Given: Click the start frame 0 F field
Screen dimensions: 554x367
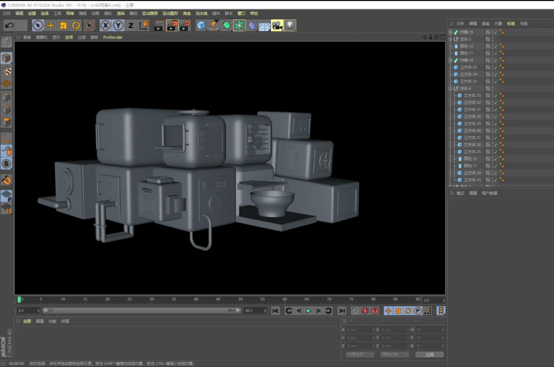Looking at the screenshot, I should pyautogui.click(x=28, y=310).
